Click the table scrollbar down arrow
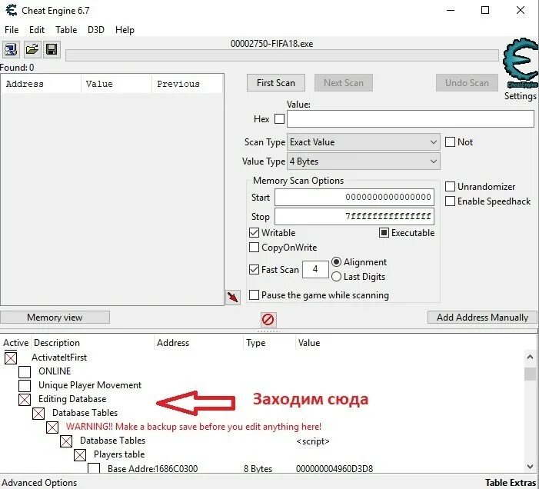This screenshot has width=539, height=489. click(530, 467)
